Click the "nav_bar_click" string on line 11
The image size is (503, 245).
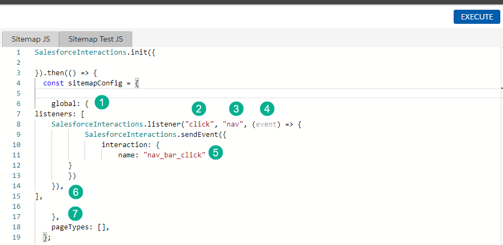175,155
